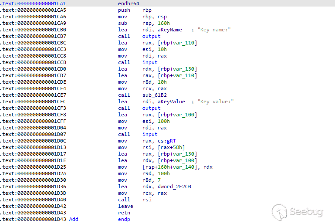Click var_110 in lea at 1CBC
The image size is (335, 224).
(183, 43)
